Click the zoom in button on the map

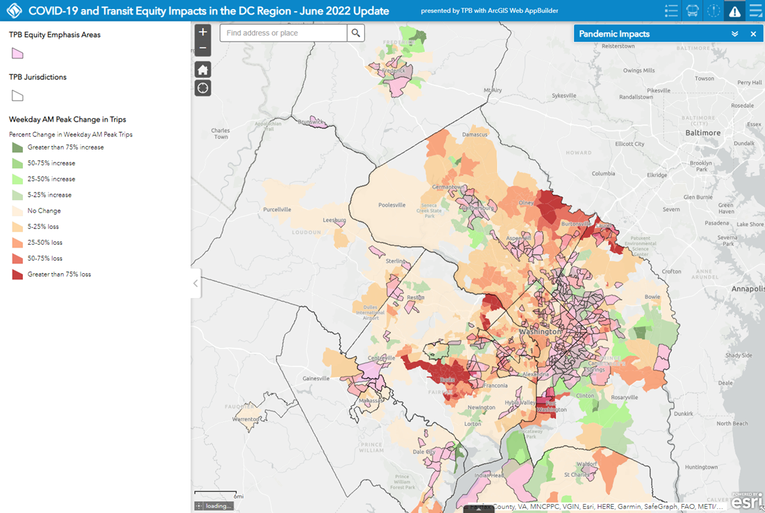click(202, 32)
